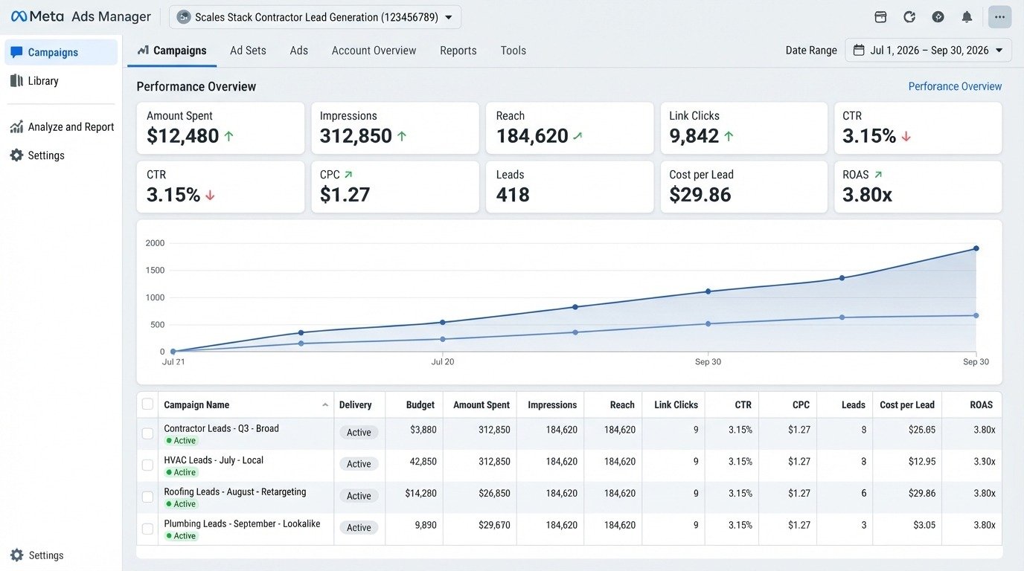1024x571 pixels.
Task: Click red down arrow in CTR card next to CPC
Action: point(210,195)
